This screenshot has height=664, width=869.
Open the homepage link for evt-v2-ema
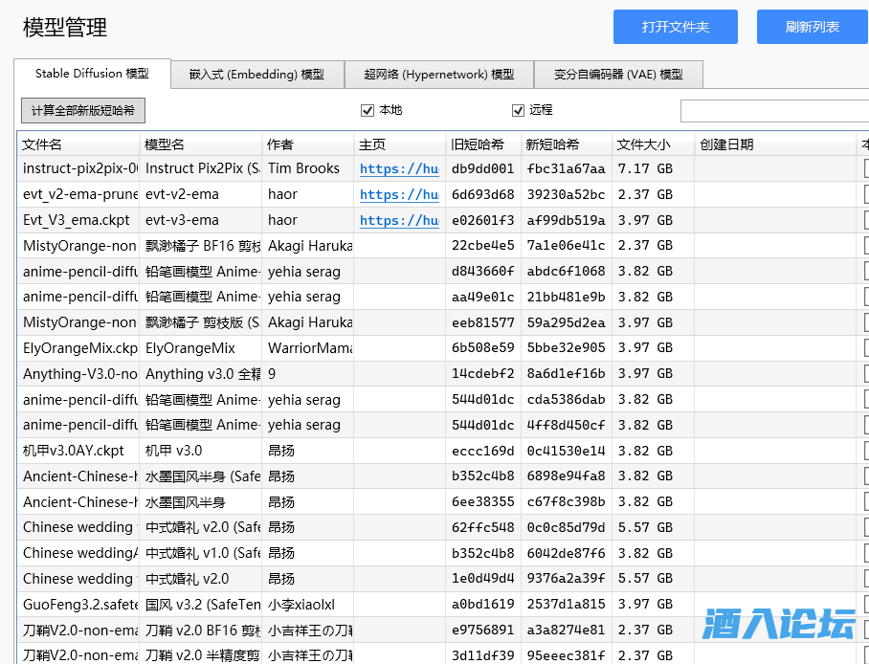(399, 195)
